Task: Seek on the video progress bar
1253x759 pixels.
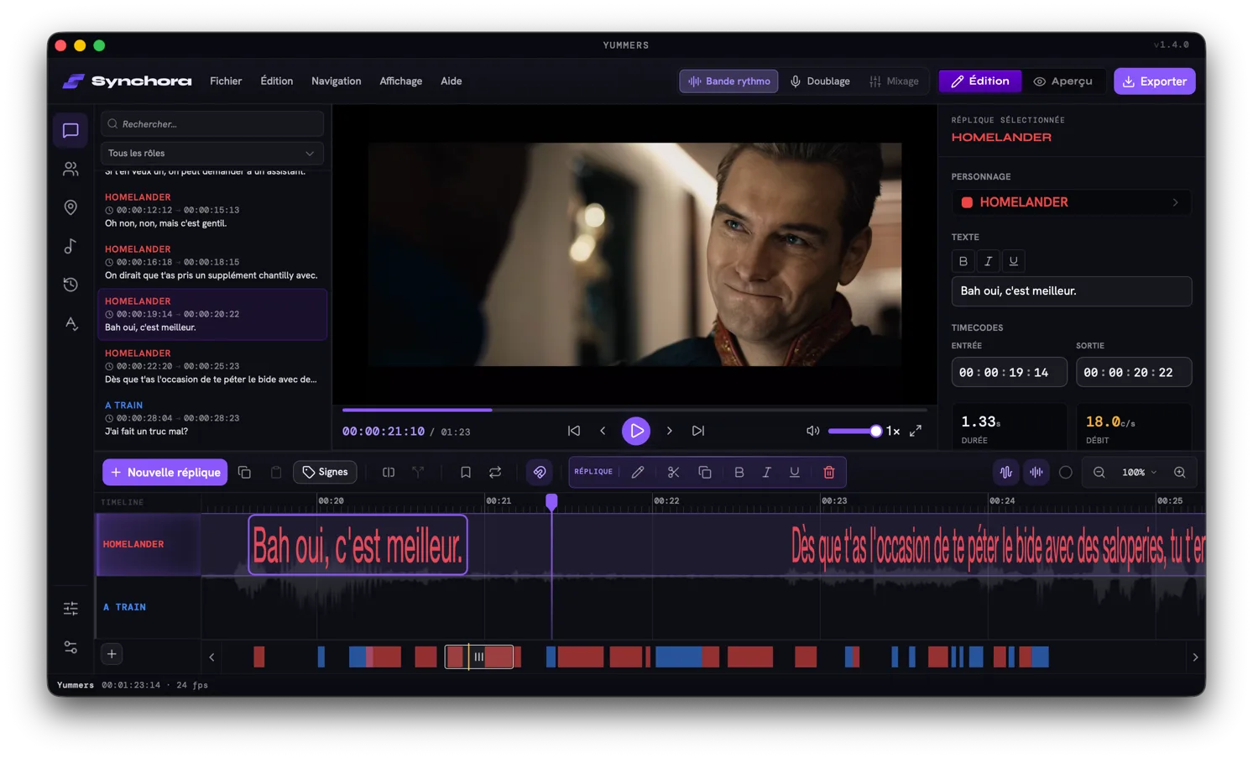Action: pos(634,410)
